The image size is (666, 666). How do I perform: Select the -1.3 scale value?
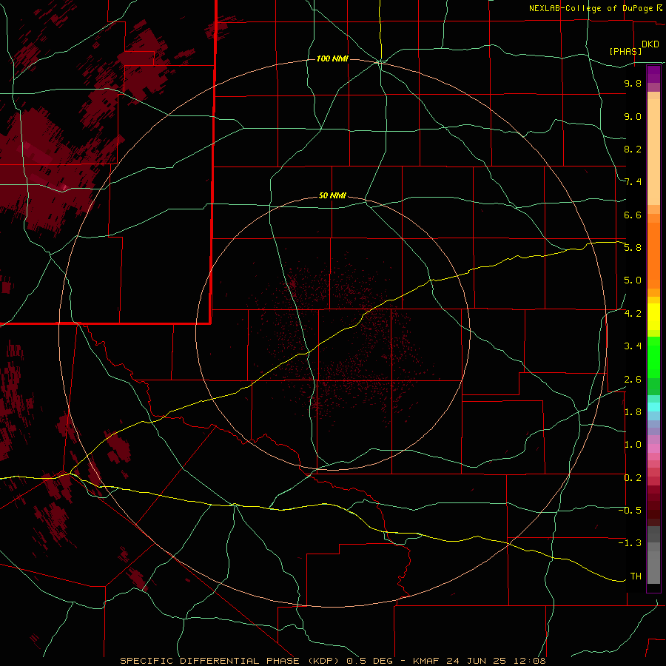[x=630, y=543]
